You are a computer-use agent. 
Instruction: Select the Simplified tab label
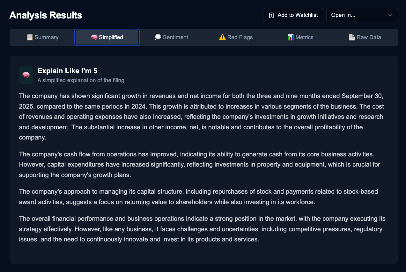(x=111, y=37)
